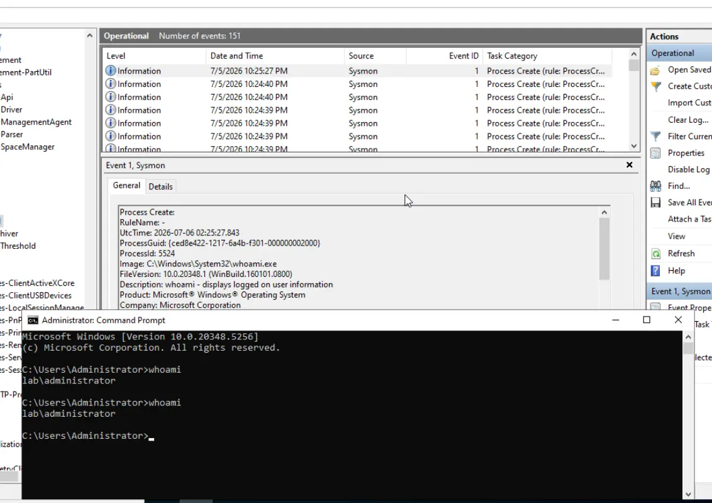Click Properties icon in Actions pane
Screen dimensions: 712x503
[655, 153]
